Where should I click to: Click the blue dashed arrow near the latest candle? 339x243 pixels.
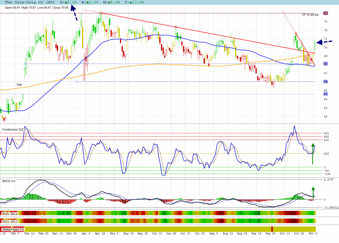click(x=319, y=42)
